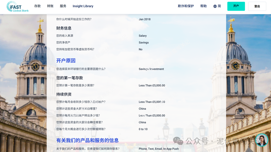Select the 您的净资产 label
The height and width of the screenshot is (152, 271).
[63, 42]
